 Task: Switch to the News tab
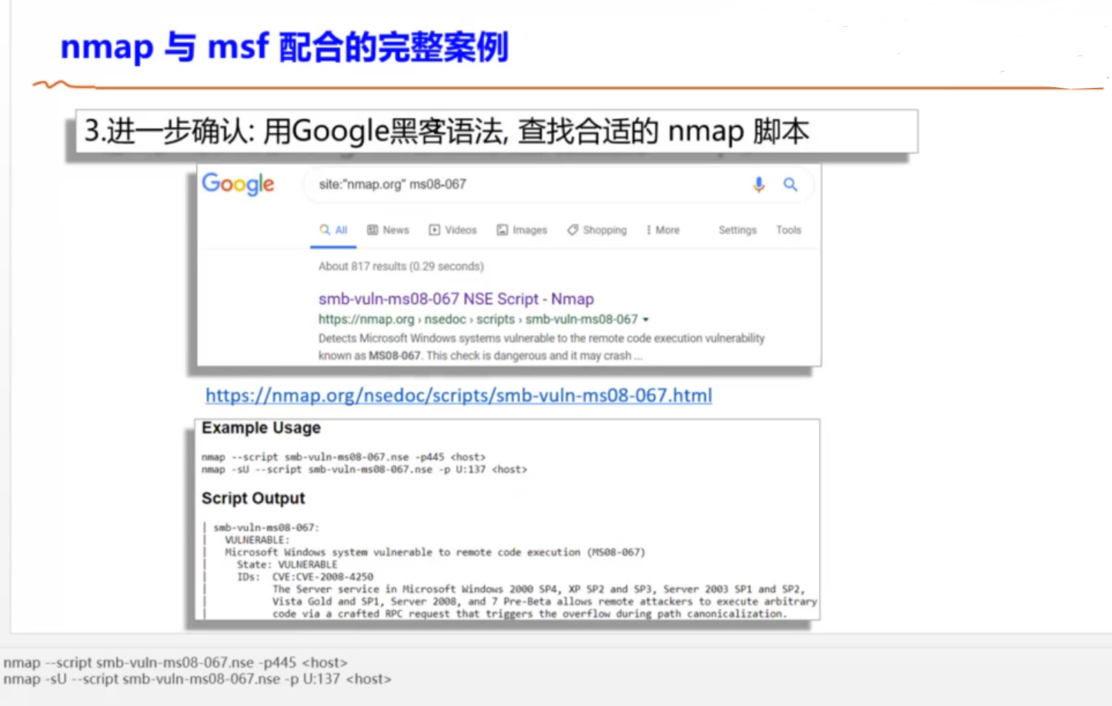point(388,230)
